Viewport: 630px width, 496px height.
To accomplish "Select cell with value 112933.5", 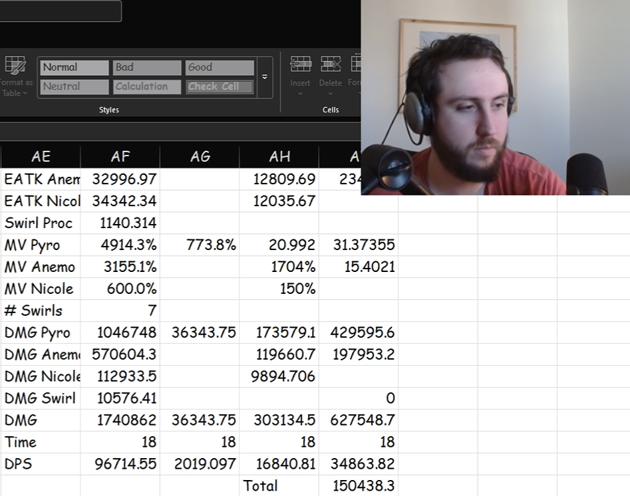I will coord(120,376).
